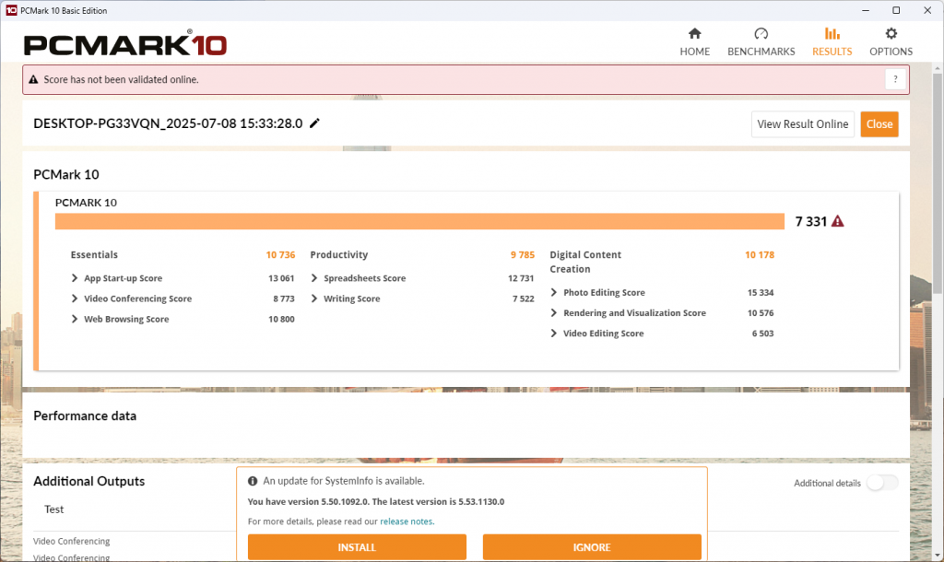Click the red warning triangle beside 7 331

[837, 221]
